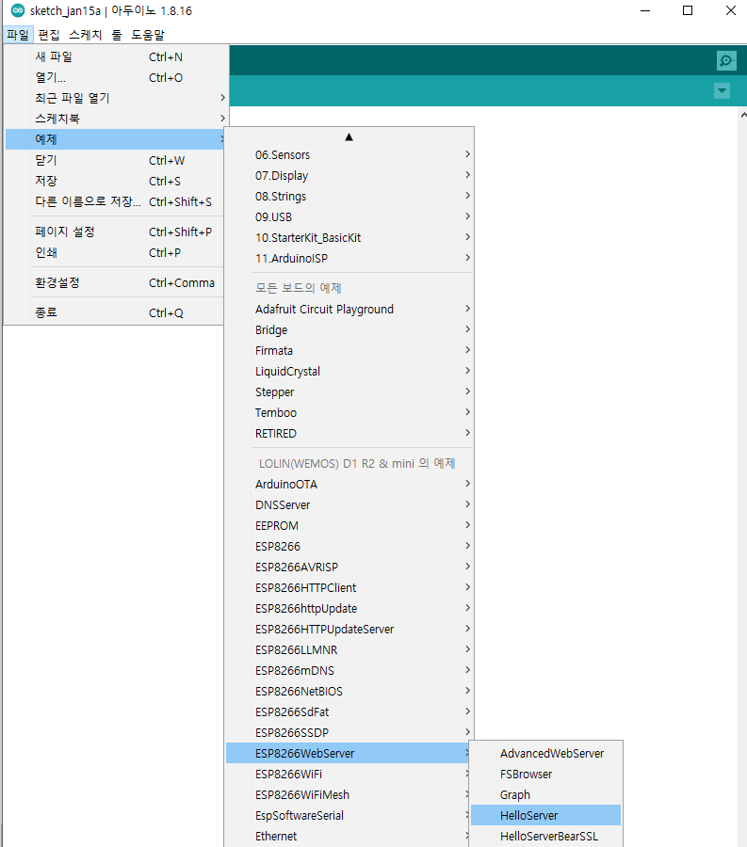Viewport: 747px width, 847px height.
Task: Click the Arduino logo in title bar
Action: click(18, 10)
